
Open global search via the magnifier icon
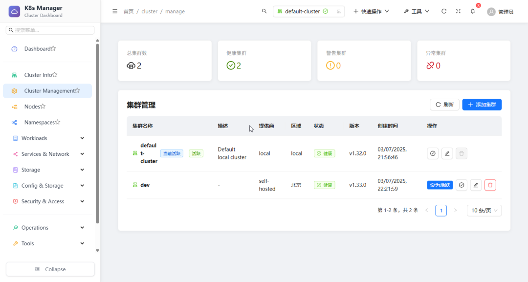(264, 11)
